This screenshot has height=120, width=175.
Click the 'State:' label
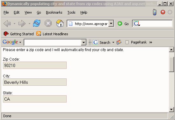pyautogui.click(x=8, y=93)
